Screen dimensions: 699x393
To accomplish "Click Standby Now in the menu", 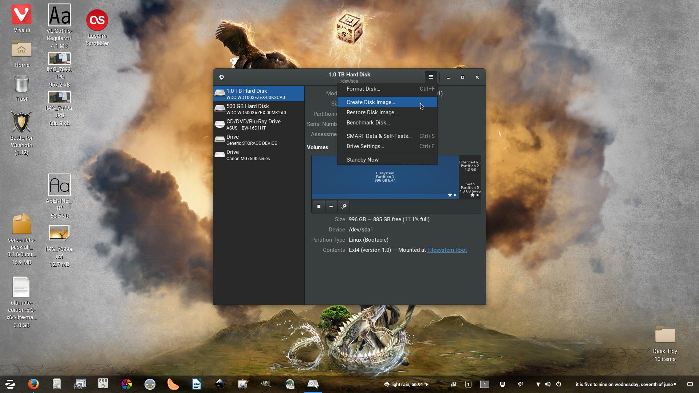I will pyautogui.click(x=363, y=160).
